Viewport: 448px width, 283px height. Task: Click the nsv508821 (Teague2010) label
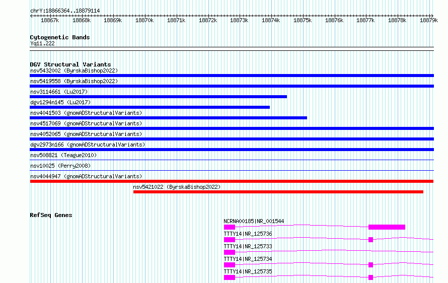click(x=63, y=155)
